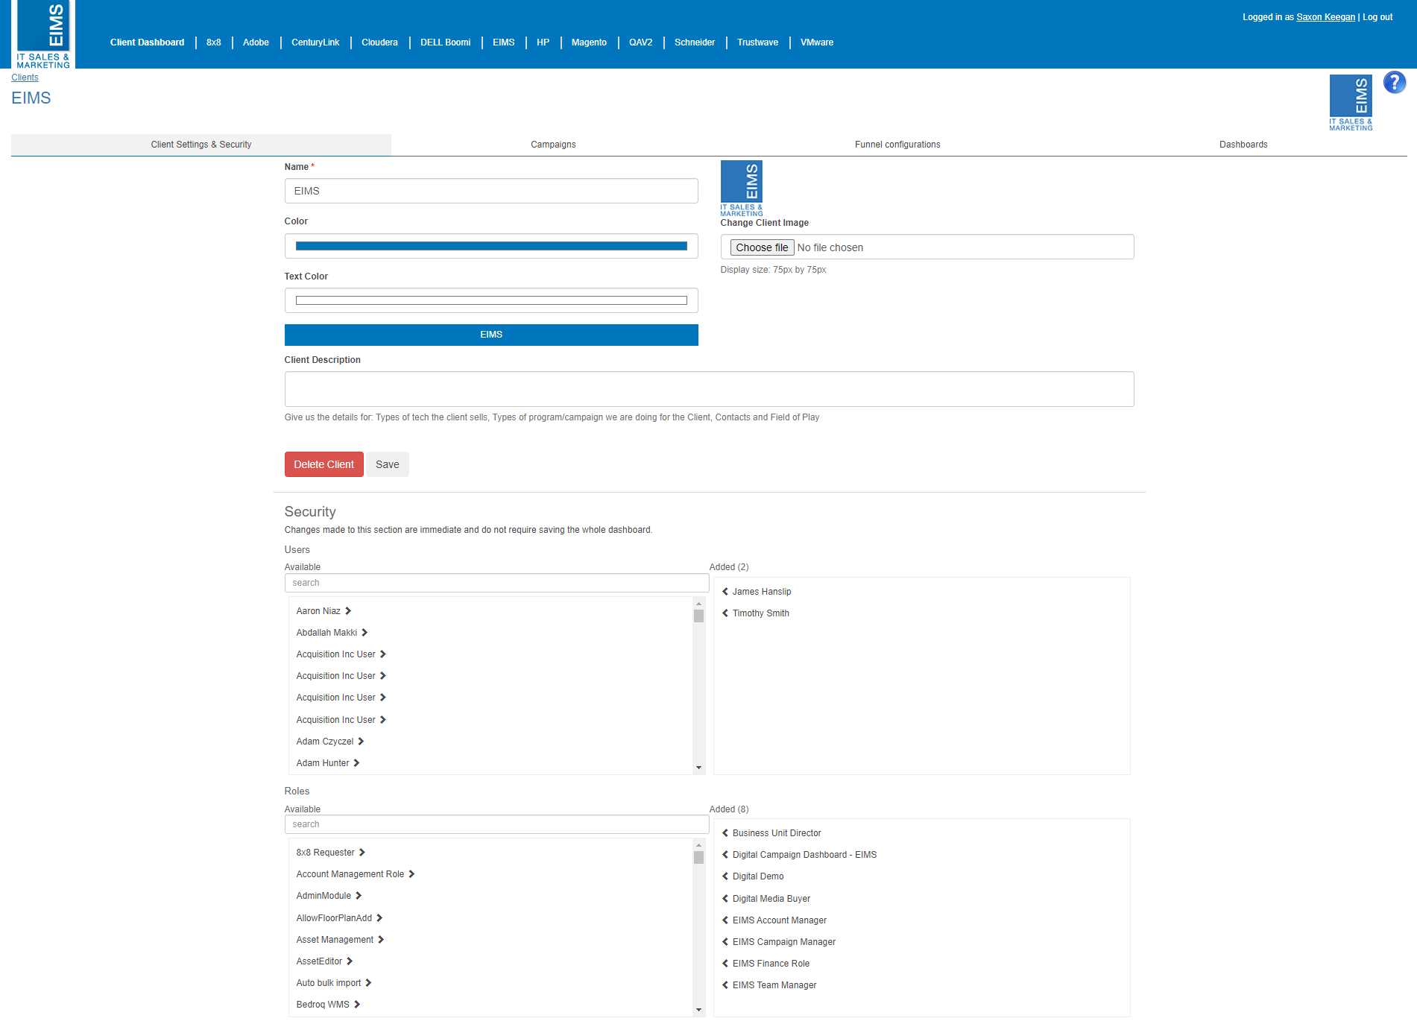Select VMware in the top navigation

coord(817,42)
